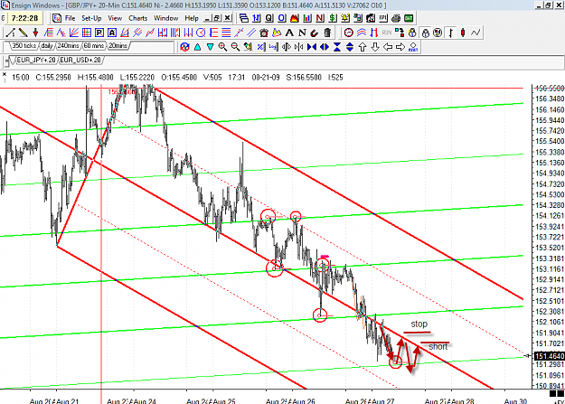Image resolution: width=565 pixels, height=404 pixels.
Task: Click the trash can delete icon
Action: point(327,33)
